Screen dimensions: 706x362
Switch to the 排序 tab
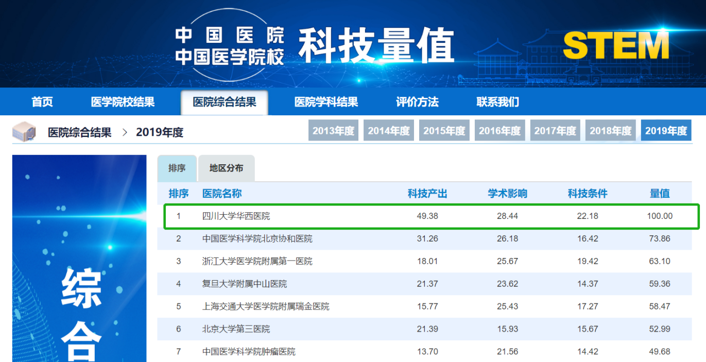pyautogui.click(x=177, y=168)
